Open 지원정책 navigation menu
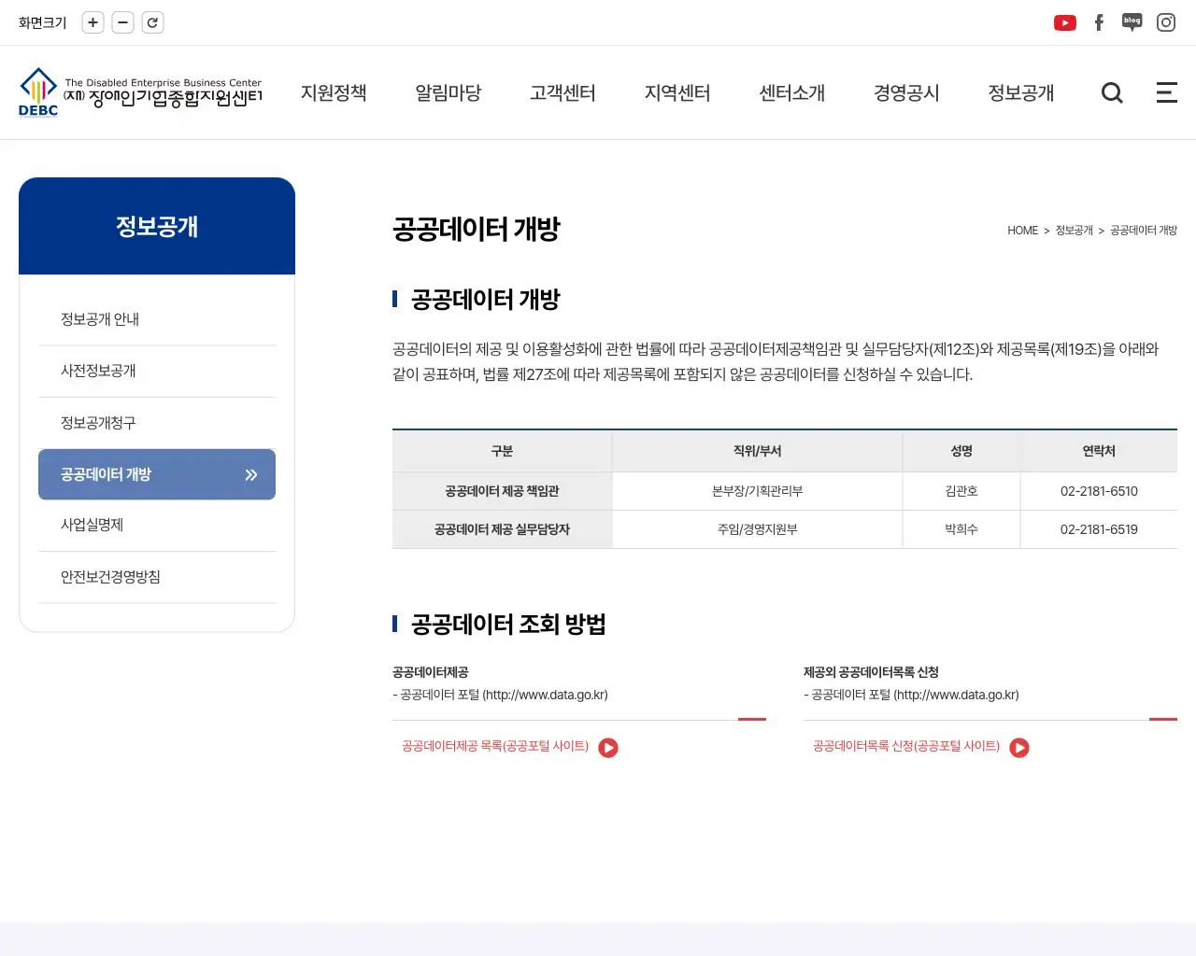Image resolution: width=1196 pixels, height=956 pixels. [334, 93]
